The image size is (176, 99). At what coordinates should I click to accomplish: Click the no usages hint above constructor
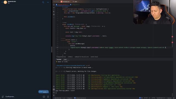[65, 7]
